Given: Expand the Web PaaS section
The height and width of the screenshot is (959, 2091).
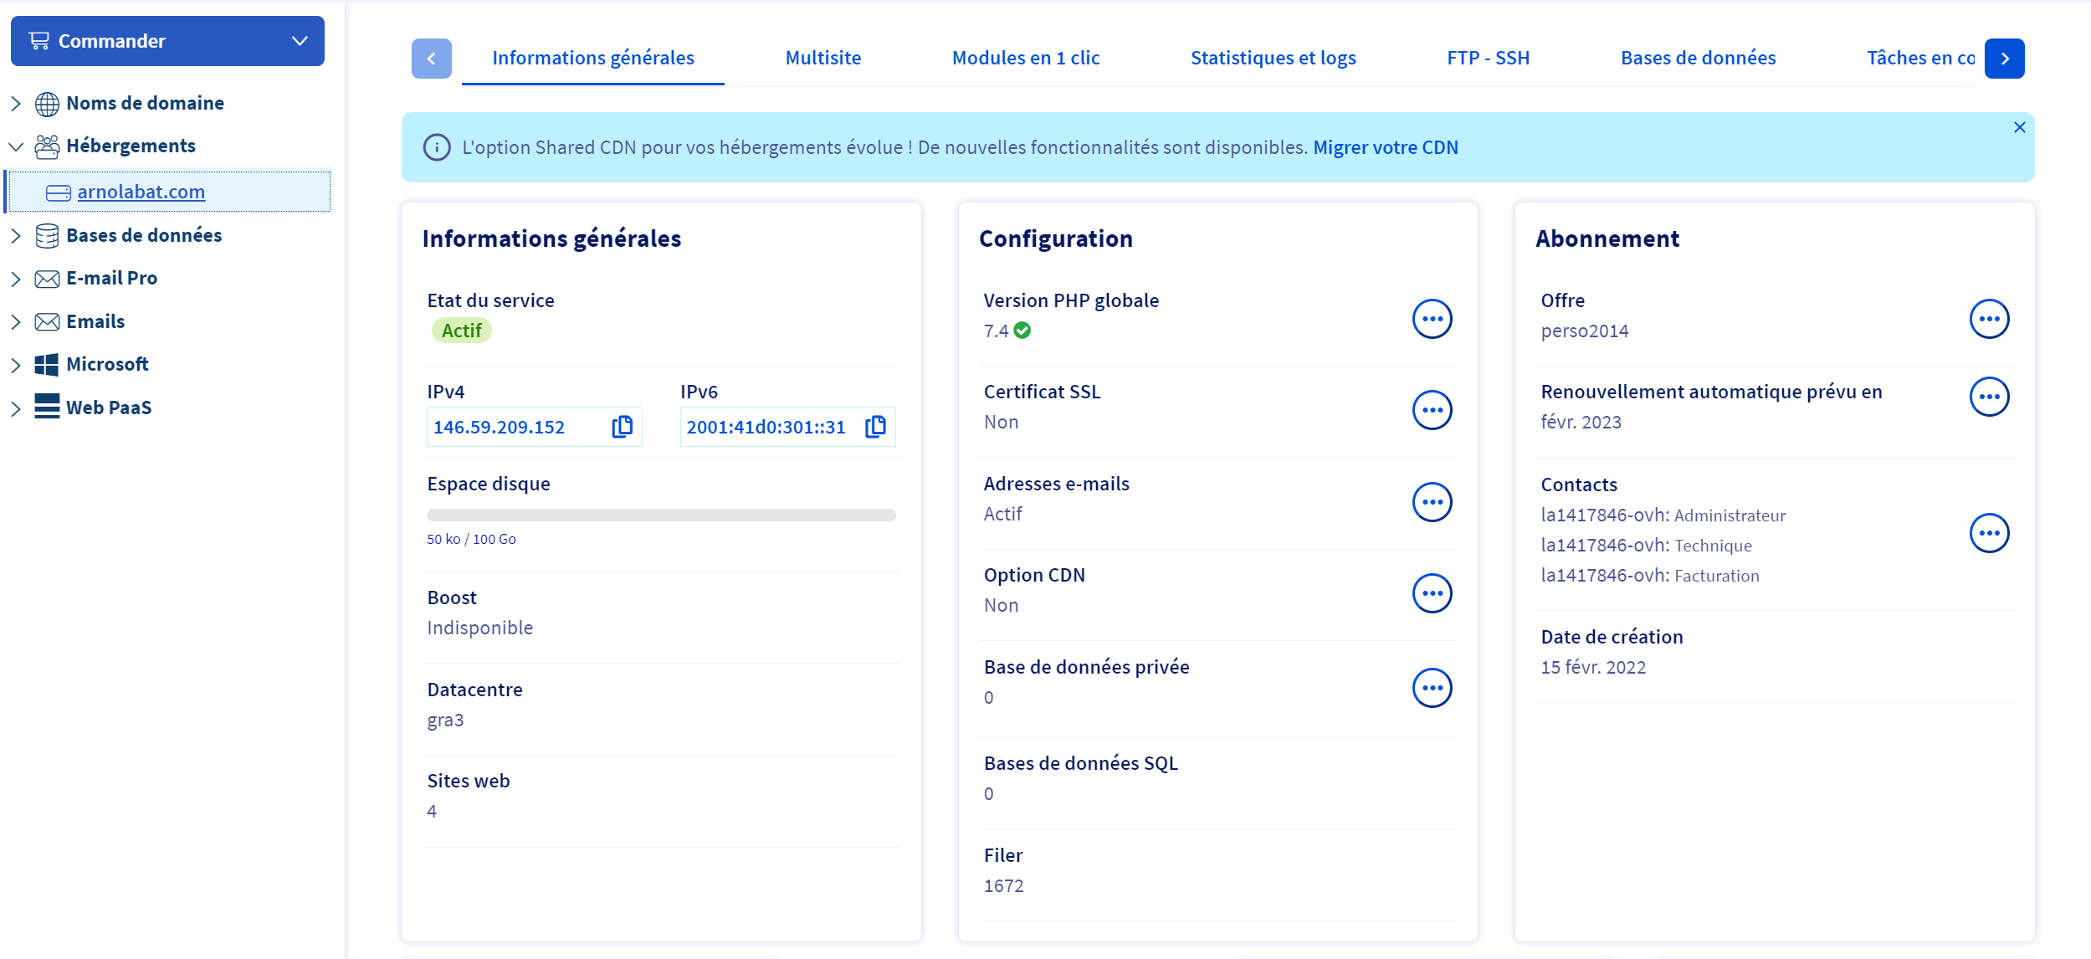Looking at the screenshot, I should (x=16, y=408).
